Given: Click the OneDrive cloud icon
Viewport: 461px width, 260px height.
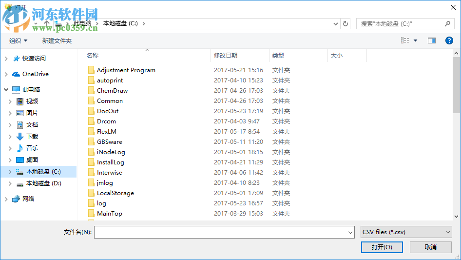Looking at the screenshot, I should (x=16, y=74).
